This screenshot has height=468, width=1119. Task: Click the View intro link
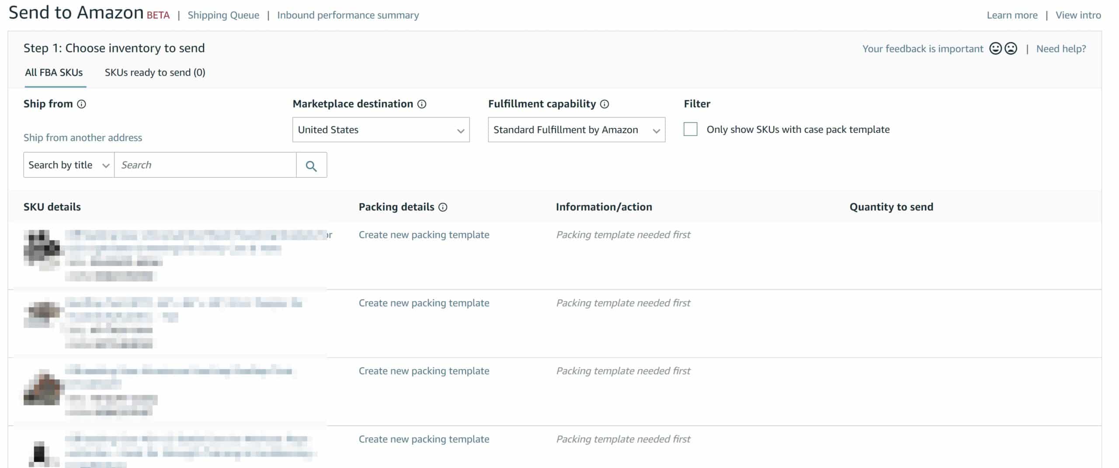tap(1078, 15)
